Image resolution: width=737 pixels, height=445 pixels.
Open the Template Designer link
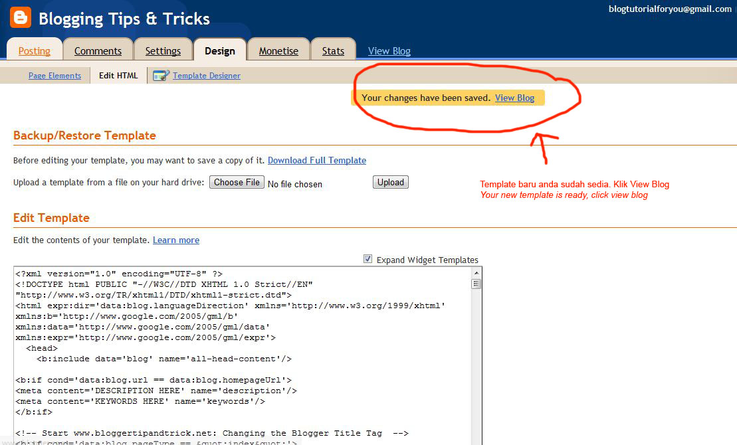pyautogui.click(x=206, y=76)
